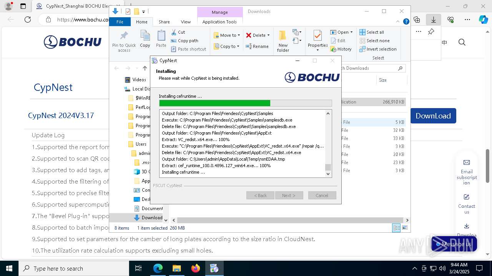Switch Explorer to large icons view
The height and width of the screenshot is (276, 492).
pos(404,228)
